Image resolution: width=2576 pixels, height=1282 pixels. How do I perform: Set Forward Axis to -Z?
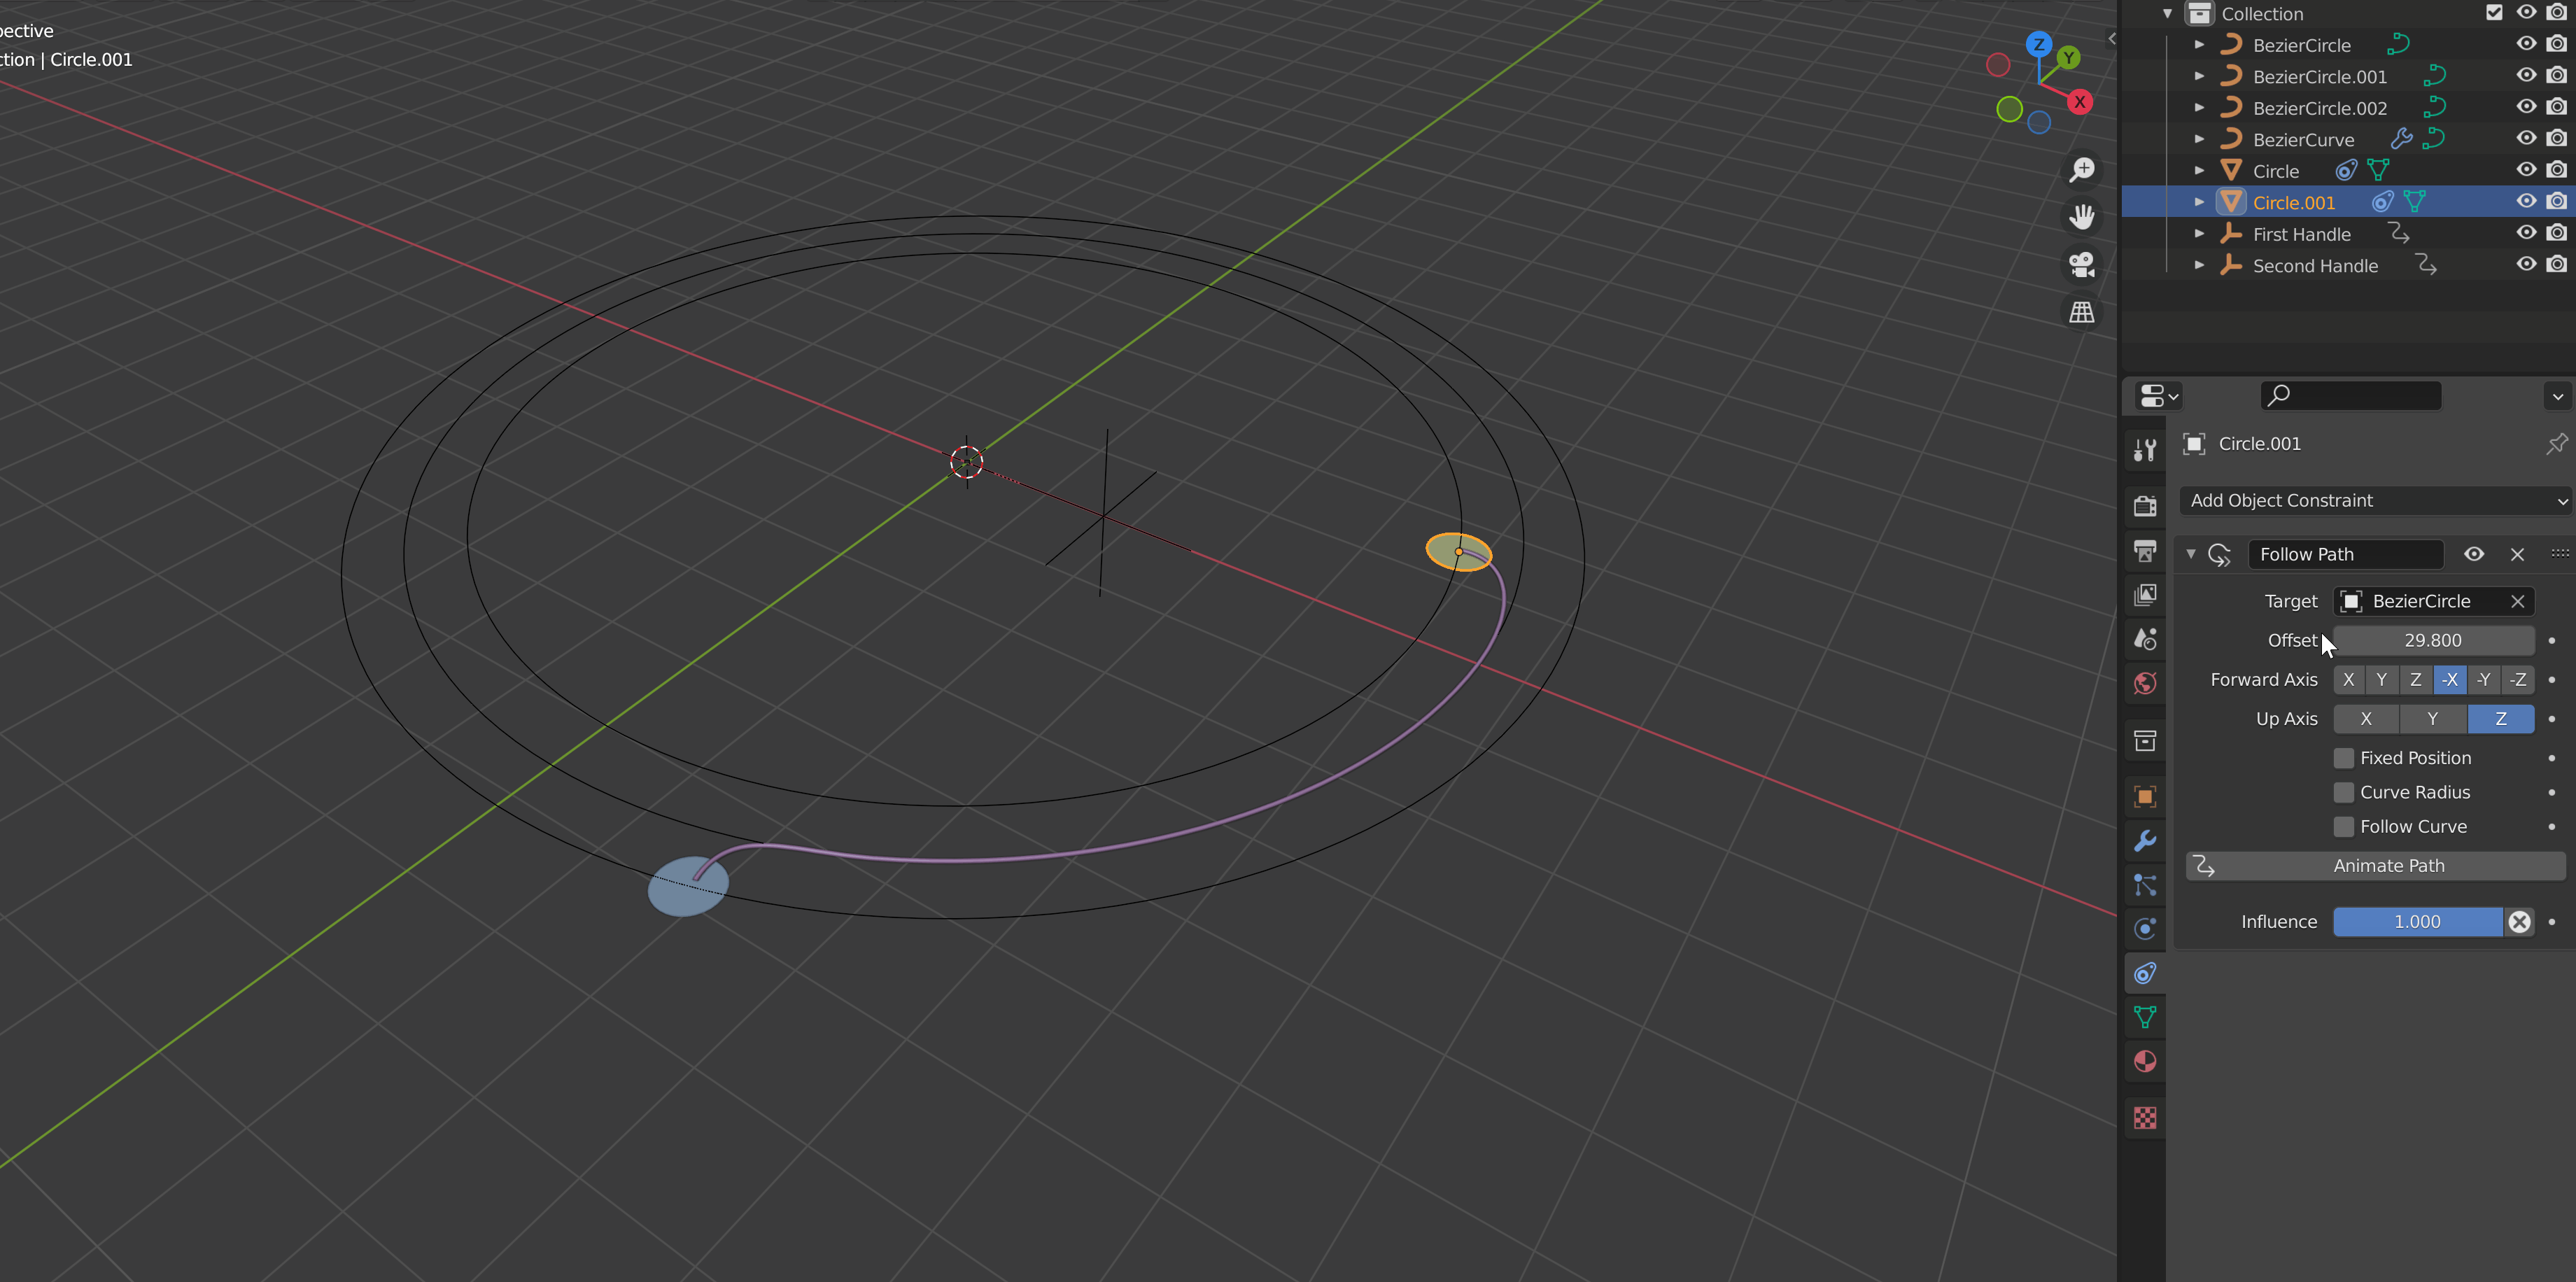pos(2518,680)
